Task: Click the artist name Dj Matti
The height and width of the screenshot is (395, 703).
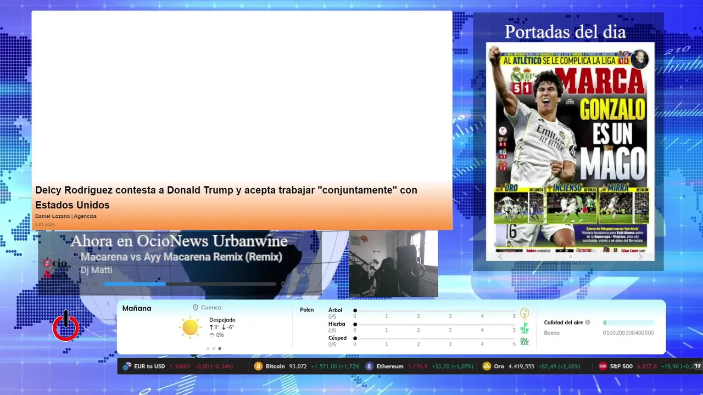Action: (96, 270)
